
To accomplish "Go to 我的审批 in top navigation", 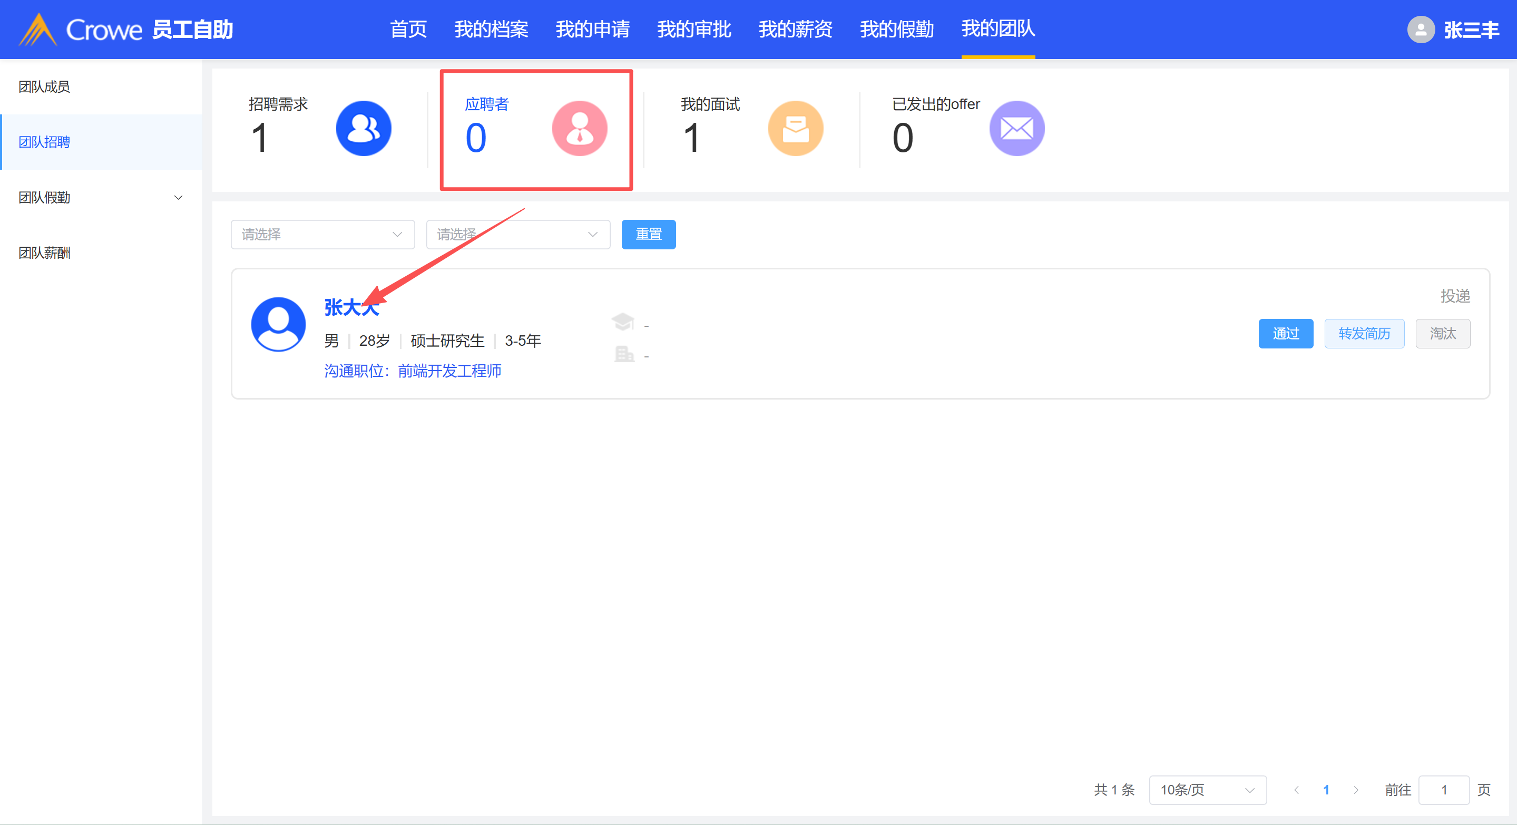I will [x=694, y=30].
